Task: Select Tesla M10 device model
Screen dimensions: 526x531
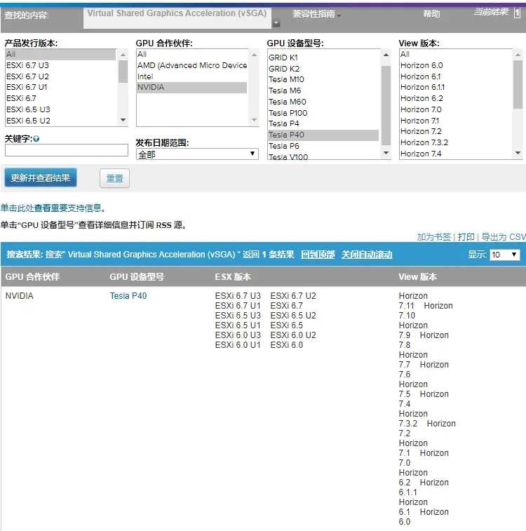Action: [x=323, y=79]
